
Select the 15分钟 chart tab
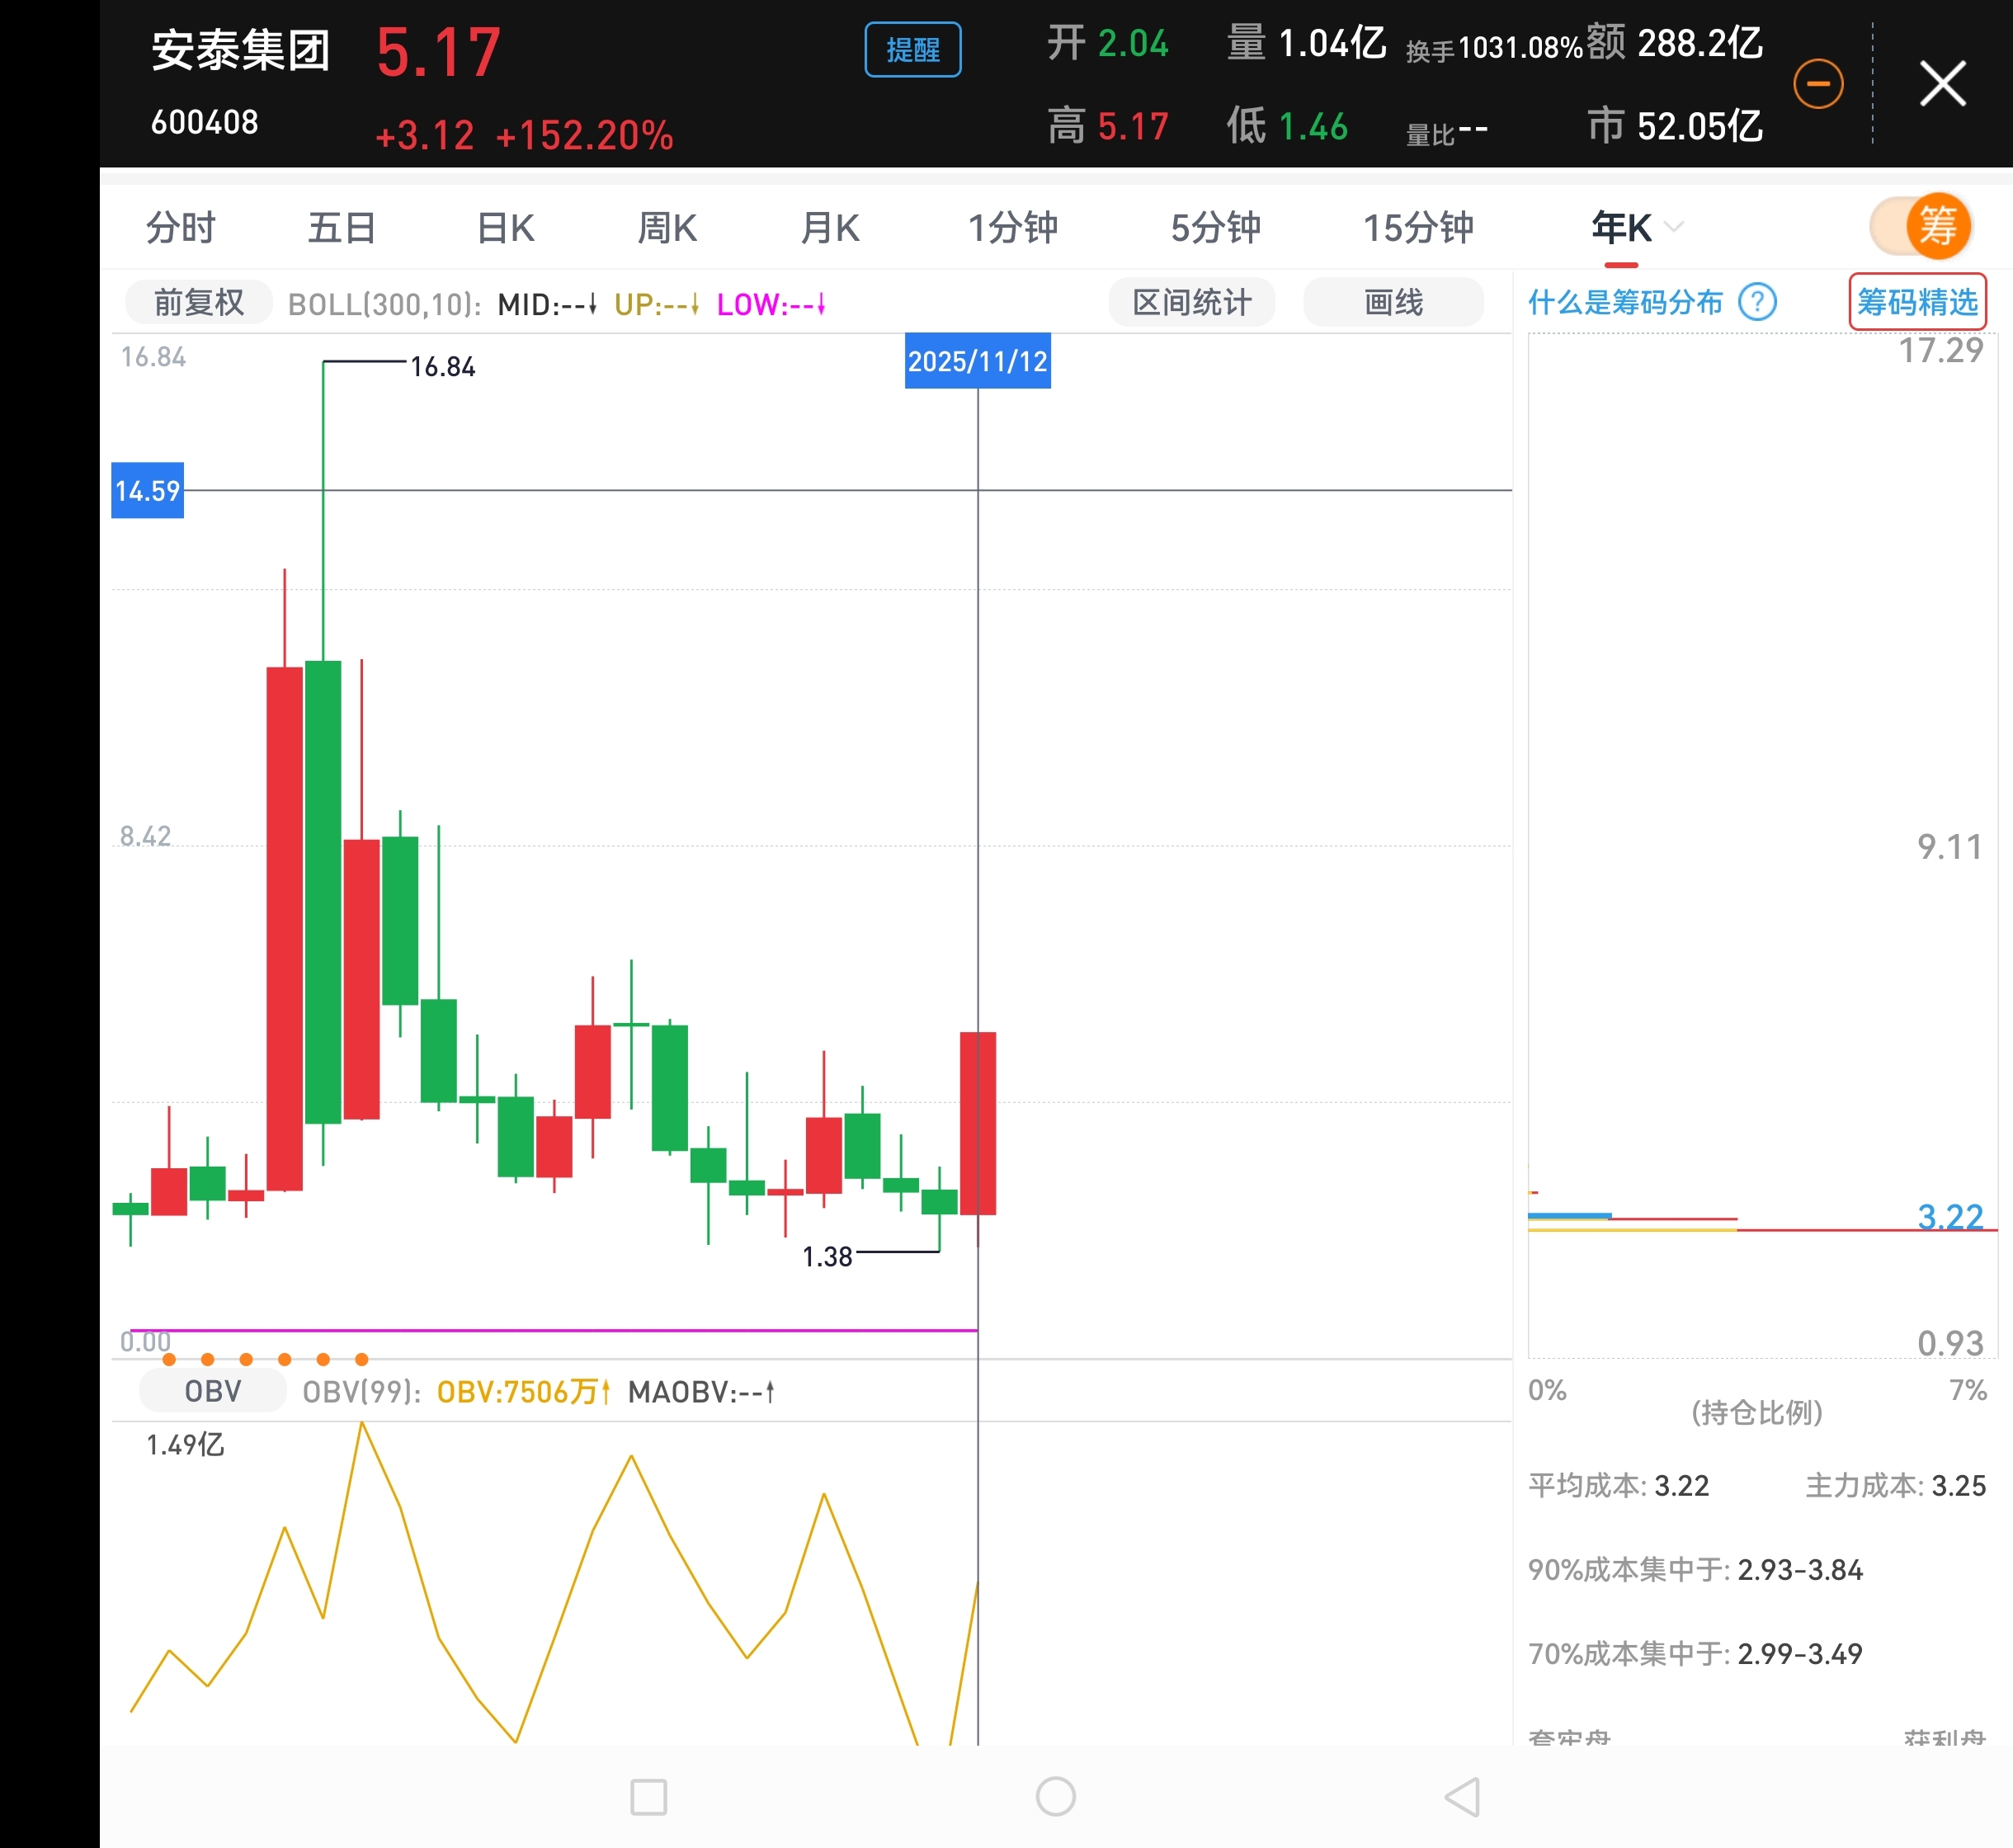(x=1418, y=228)
